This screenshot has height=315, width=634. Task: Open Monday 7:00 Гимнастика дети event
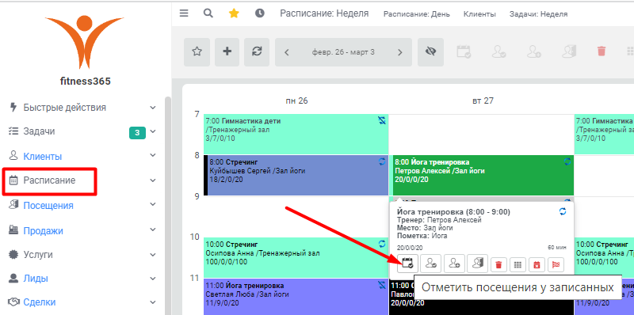click(296, 134)
